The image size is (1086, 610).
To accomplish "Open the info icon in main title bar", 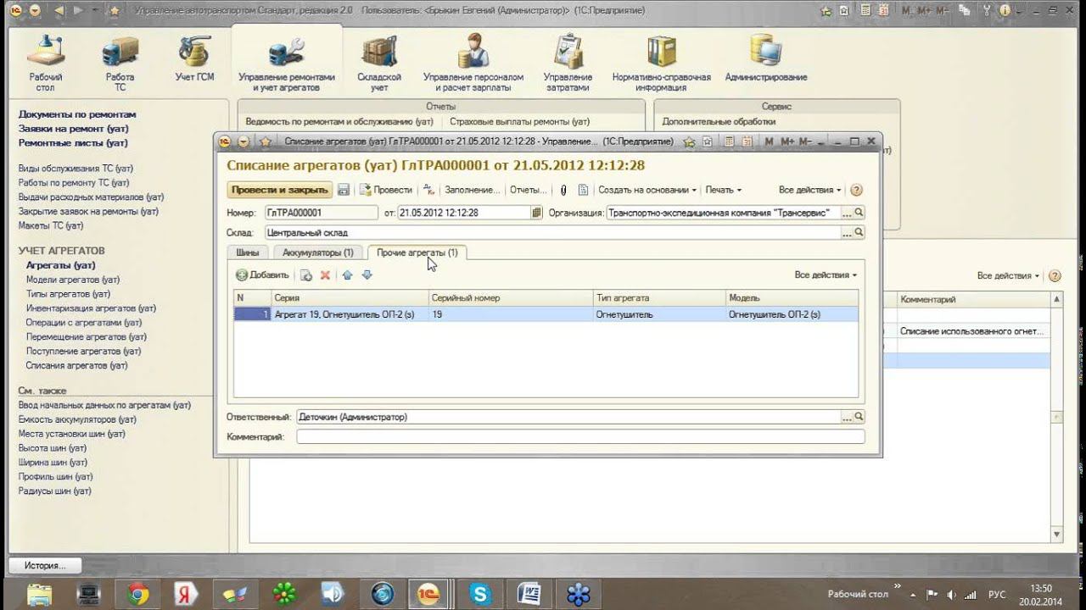I will coord(1005,10).
